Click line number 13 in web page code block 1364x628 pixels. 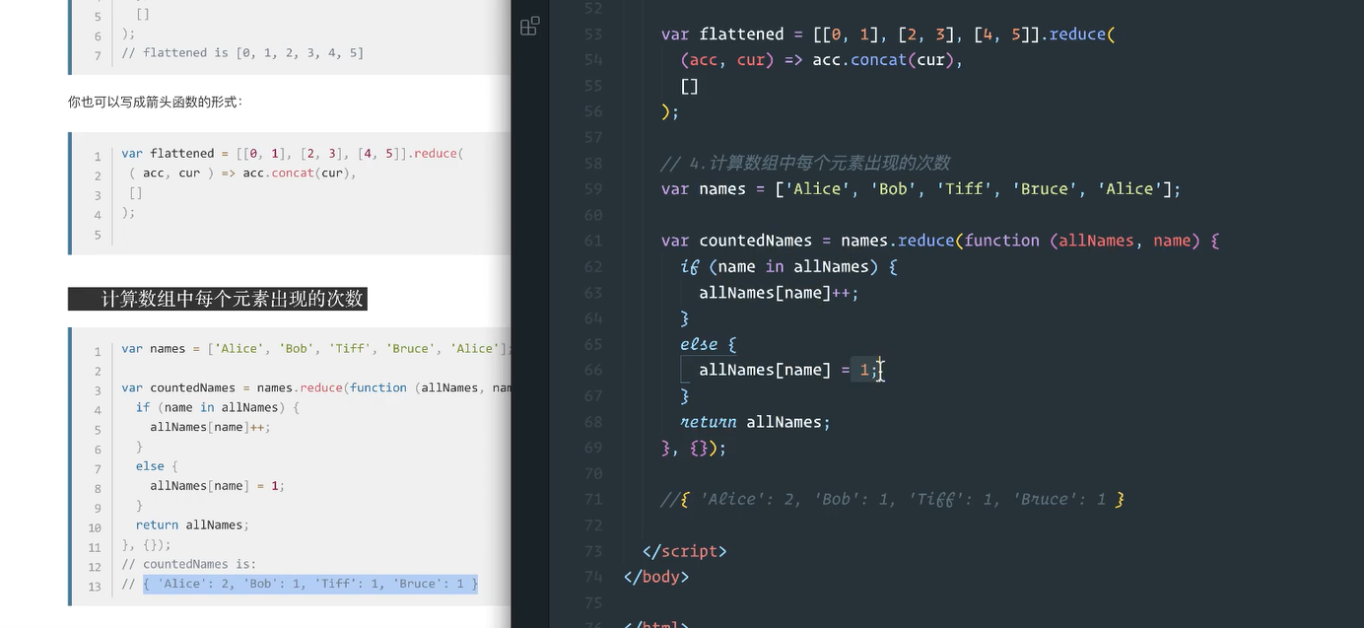coord(95,587)
